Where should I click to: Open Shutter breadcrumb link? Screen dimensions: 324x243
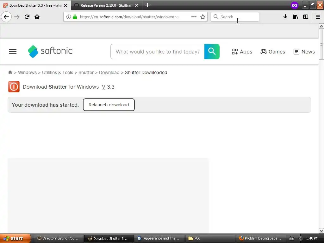coord(86,72)
